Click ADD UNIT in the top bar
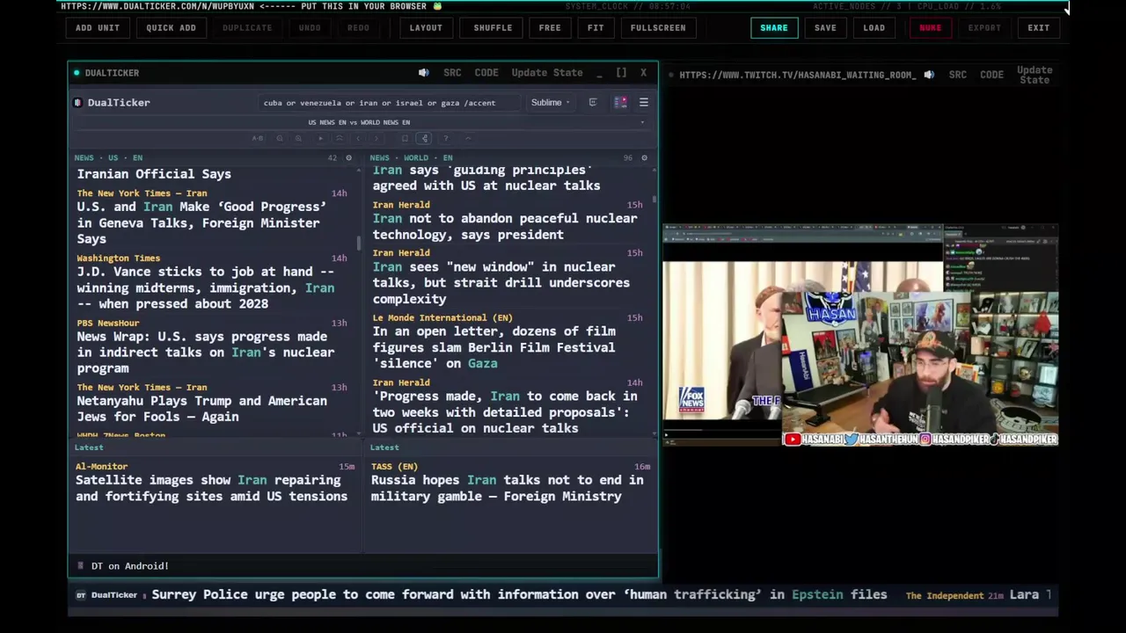 97,28
